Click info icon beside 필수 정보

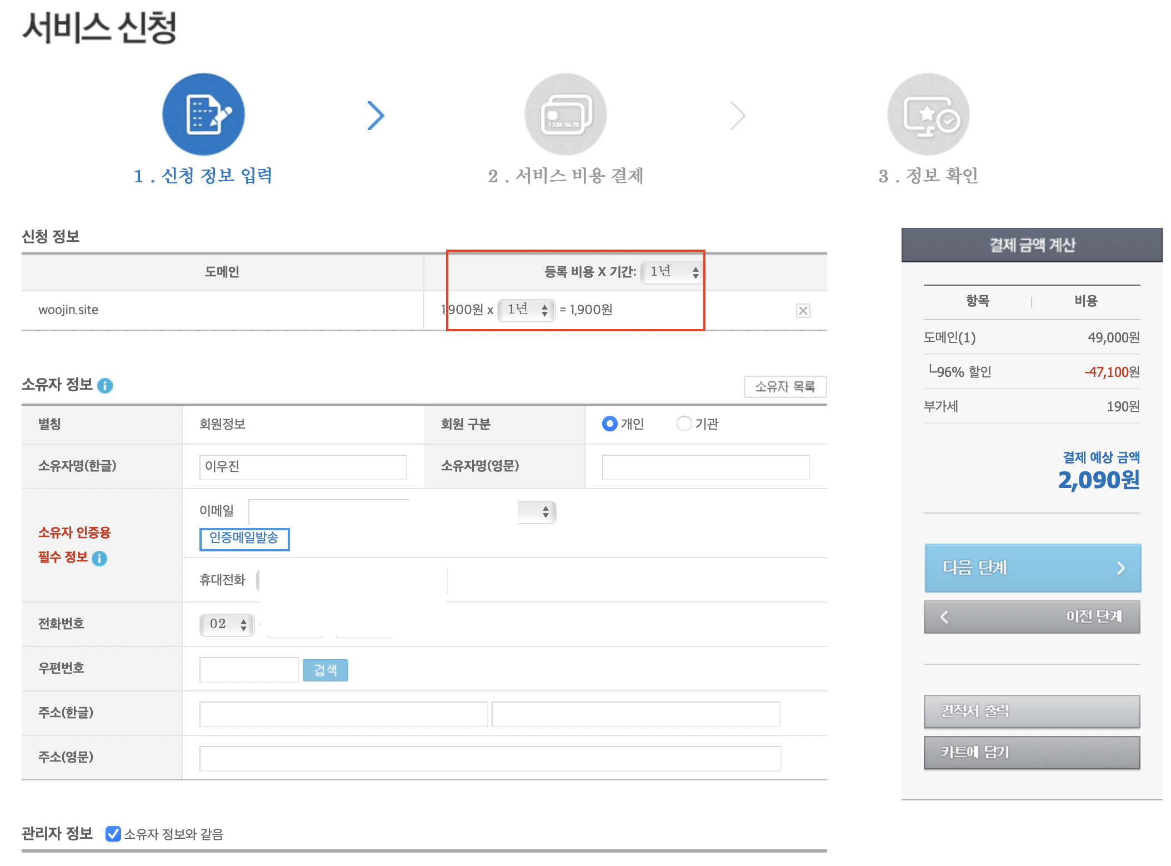[x=100, y=558]
